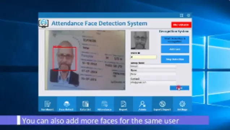Focus the yellow User ID field
This screenshot has height=130, width=230.
(143, 57)
